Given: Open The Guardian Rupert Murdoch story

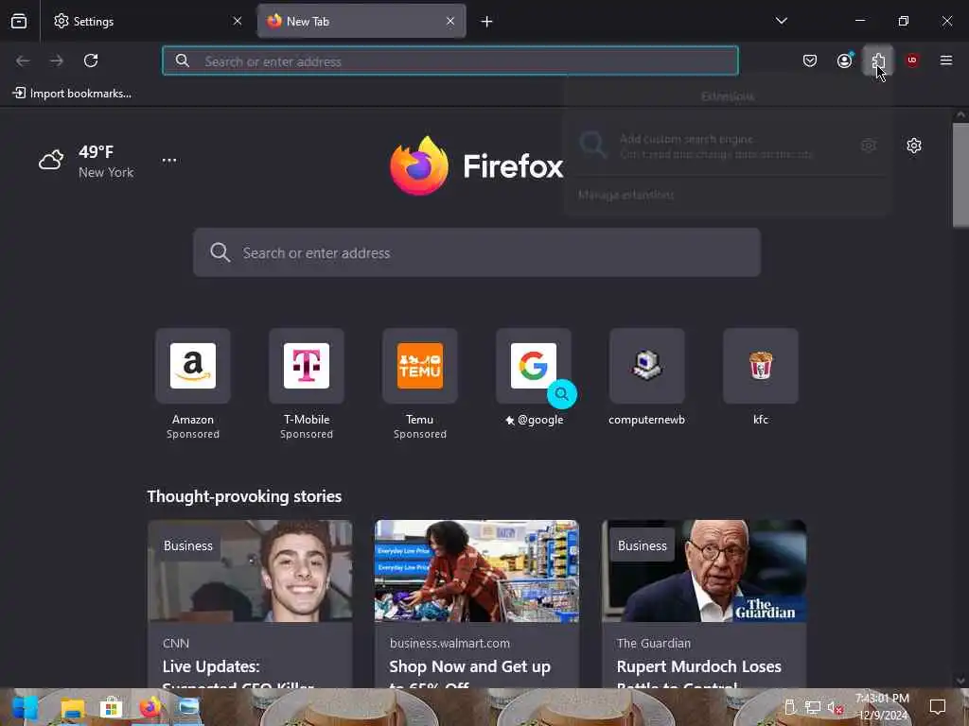Looking at the screenshot, I should click(x=704, y=604).
